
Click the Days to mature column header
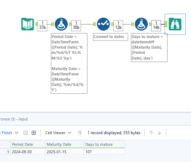click(x=104, y=144)
